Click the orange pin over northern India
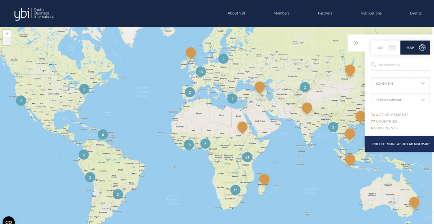Viewport: 434px width, 224px height. click(x=307, y=108)
